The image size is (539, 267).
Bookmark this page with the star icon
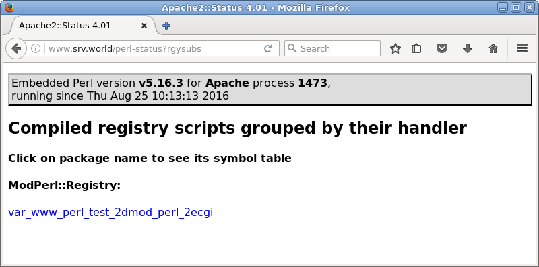[x=395, y=48]
